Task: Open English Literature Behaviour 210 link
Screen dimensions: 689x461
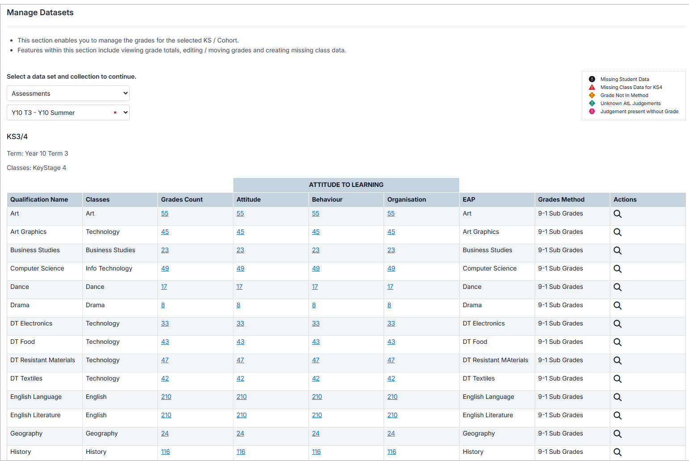Action: coord(317,415)
